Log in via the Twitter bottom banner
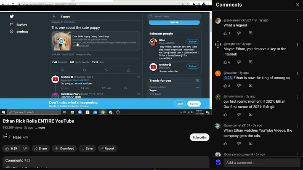 (x=180, y=104)
